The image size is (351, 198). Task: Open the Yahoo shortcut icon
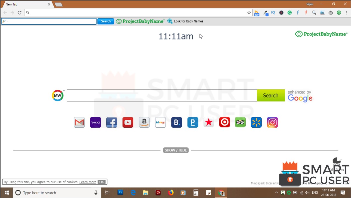(x=95, y=122)
